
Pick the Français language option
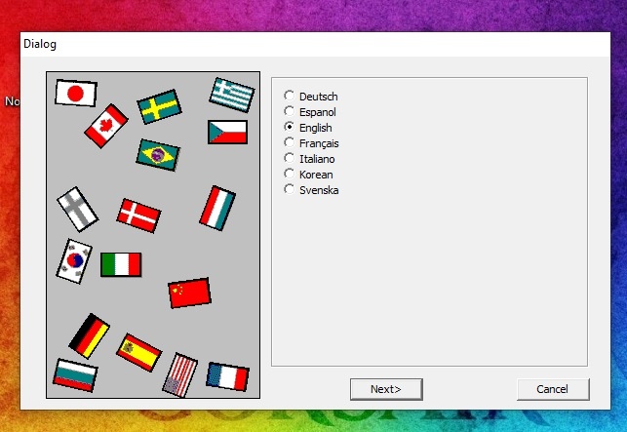289,143
